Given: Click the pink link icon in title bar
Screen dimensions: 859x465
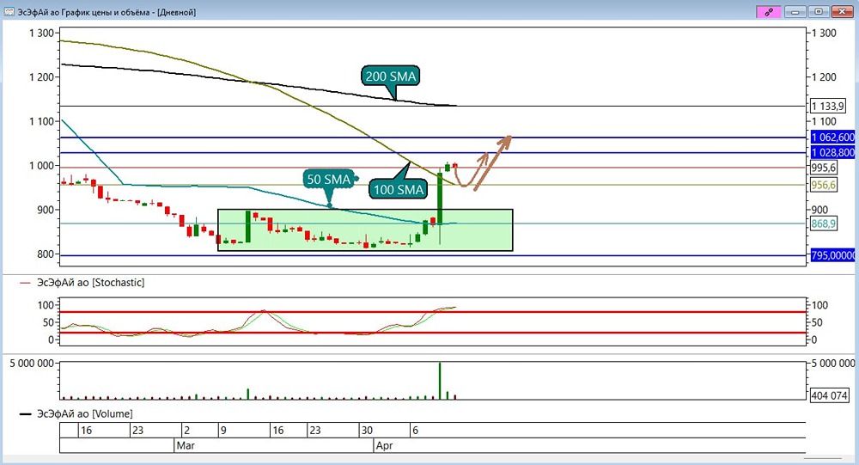Looking at the screenshot, I should tap(769, 11).
